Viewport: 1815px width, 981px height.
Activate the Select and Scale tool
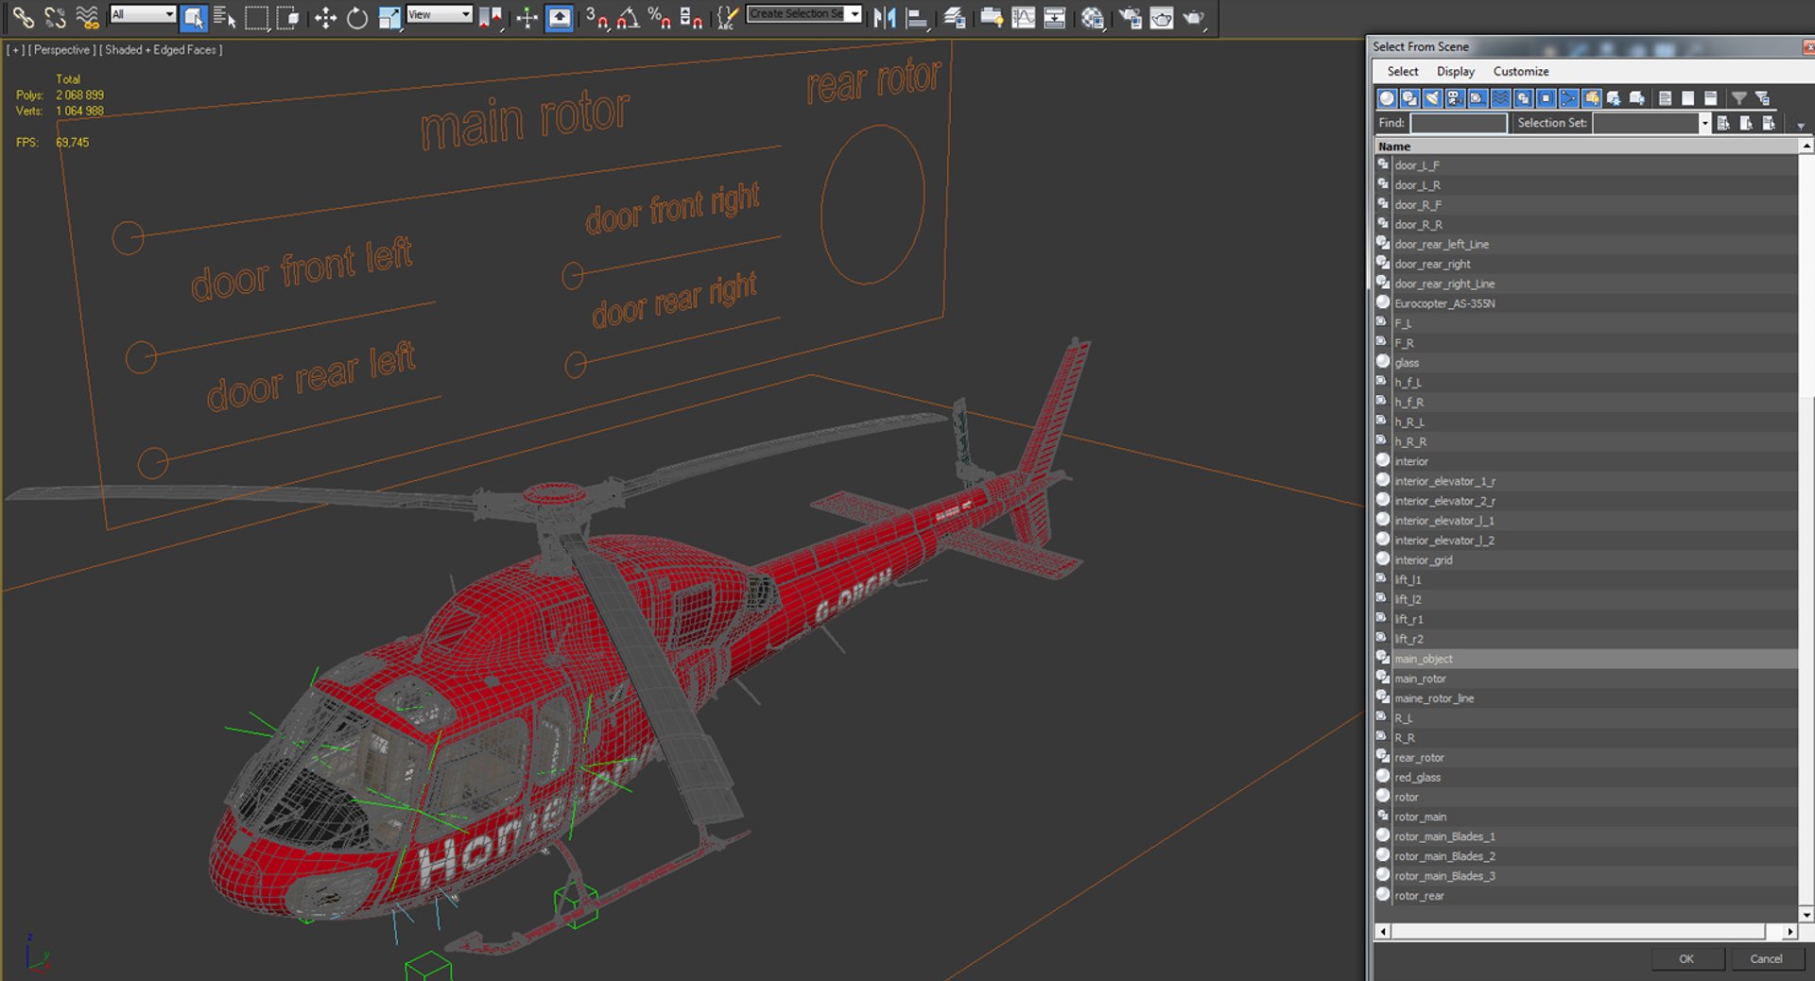[x=389, y=17]
